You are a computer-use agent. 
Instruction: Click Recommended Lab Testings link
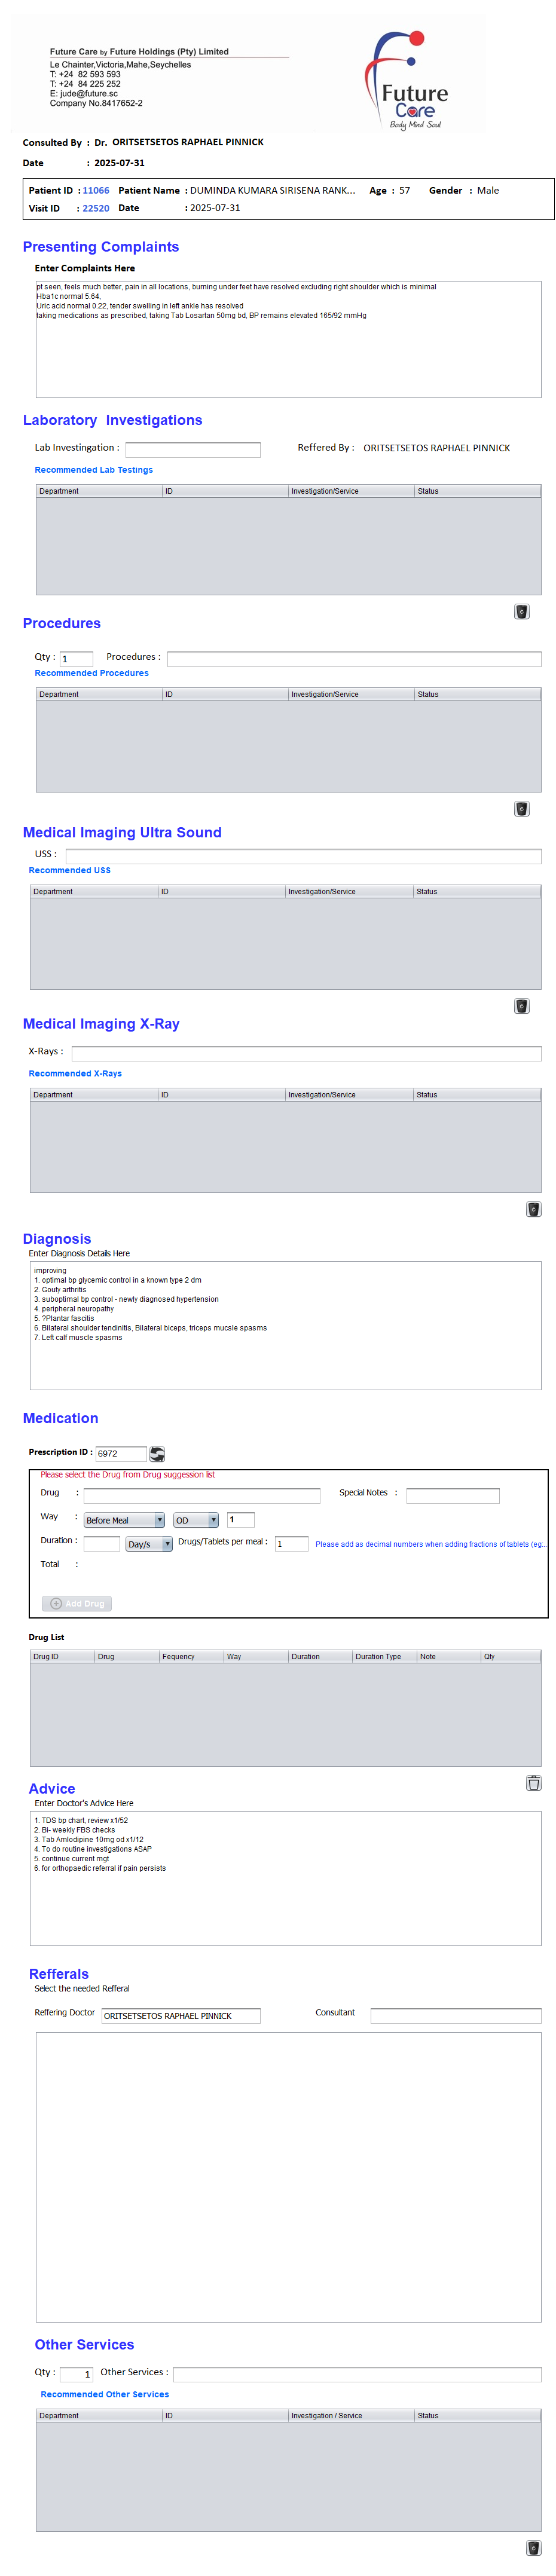pos(94,470)
